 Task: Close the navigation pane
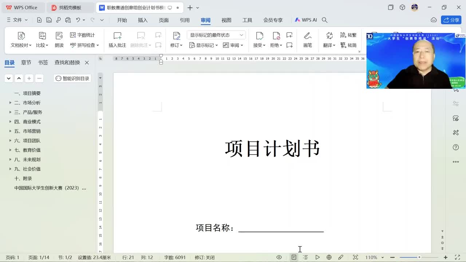coord(87,63)
